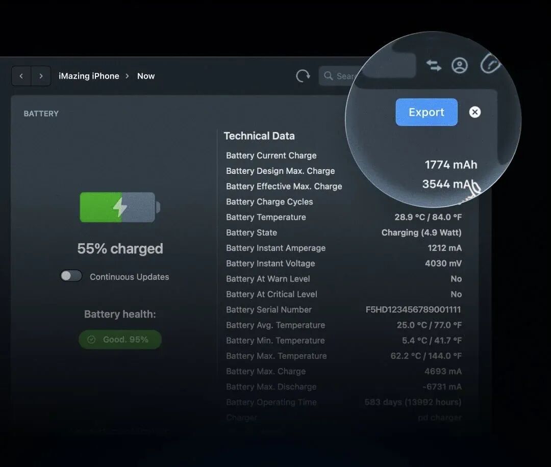Image resolution: width=551 pixels, height=467 pixels.
Task: Click the forward navigation arrow
Action: [41, 76]
